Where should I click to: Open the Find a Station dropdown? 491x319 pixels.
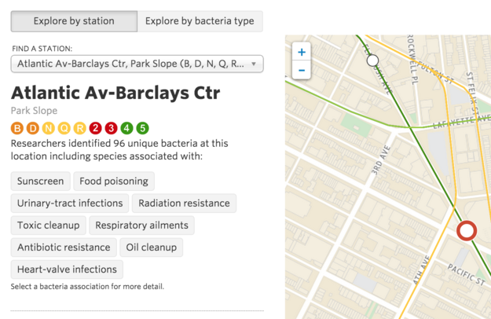coord(137,64)
